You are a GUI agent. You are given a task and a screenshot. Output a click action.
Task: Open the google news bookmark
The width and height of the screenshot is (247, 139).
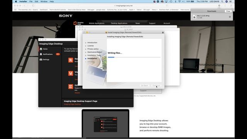click(x=101, y=10)
